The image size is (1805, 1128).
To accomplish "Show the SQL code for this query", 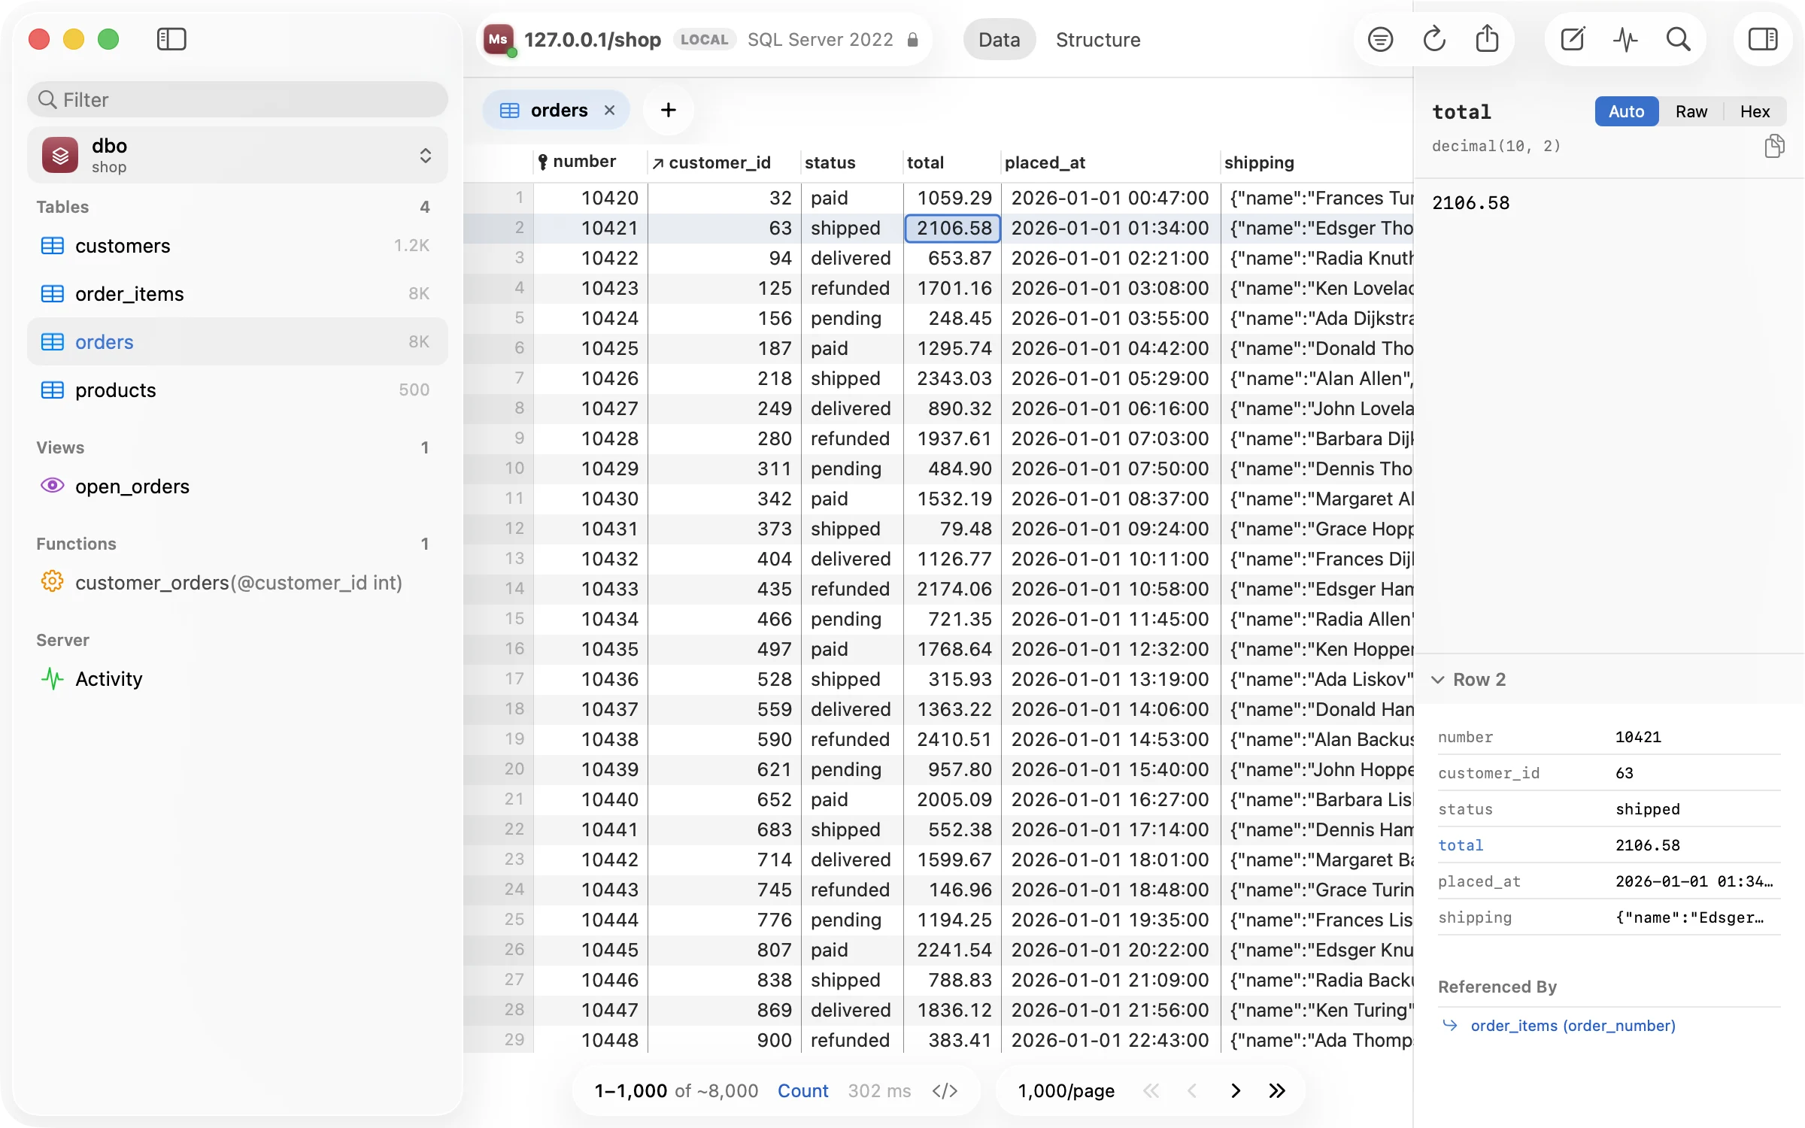I will click(945, 1090).
